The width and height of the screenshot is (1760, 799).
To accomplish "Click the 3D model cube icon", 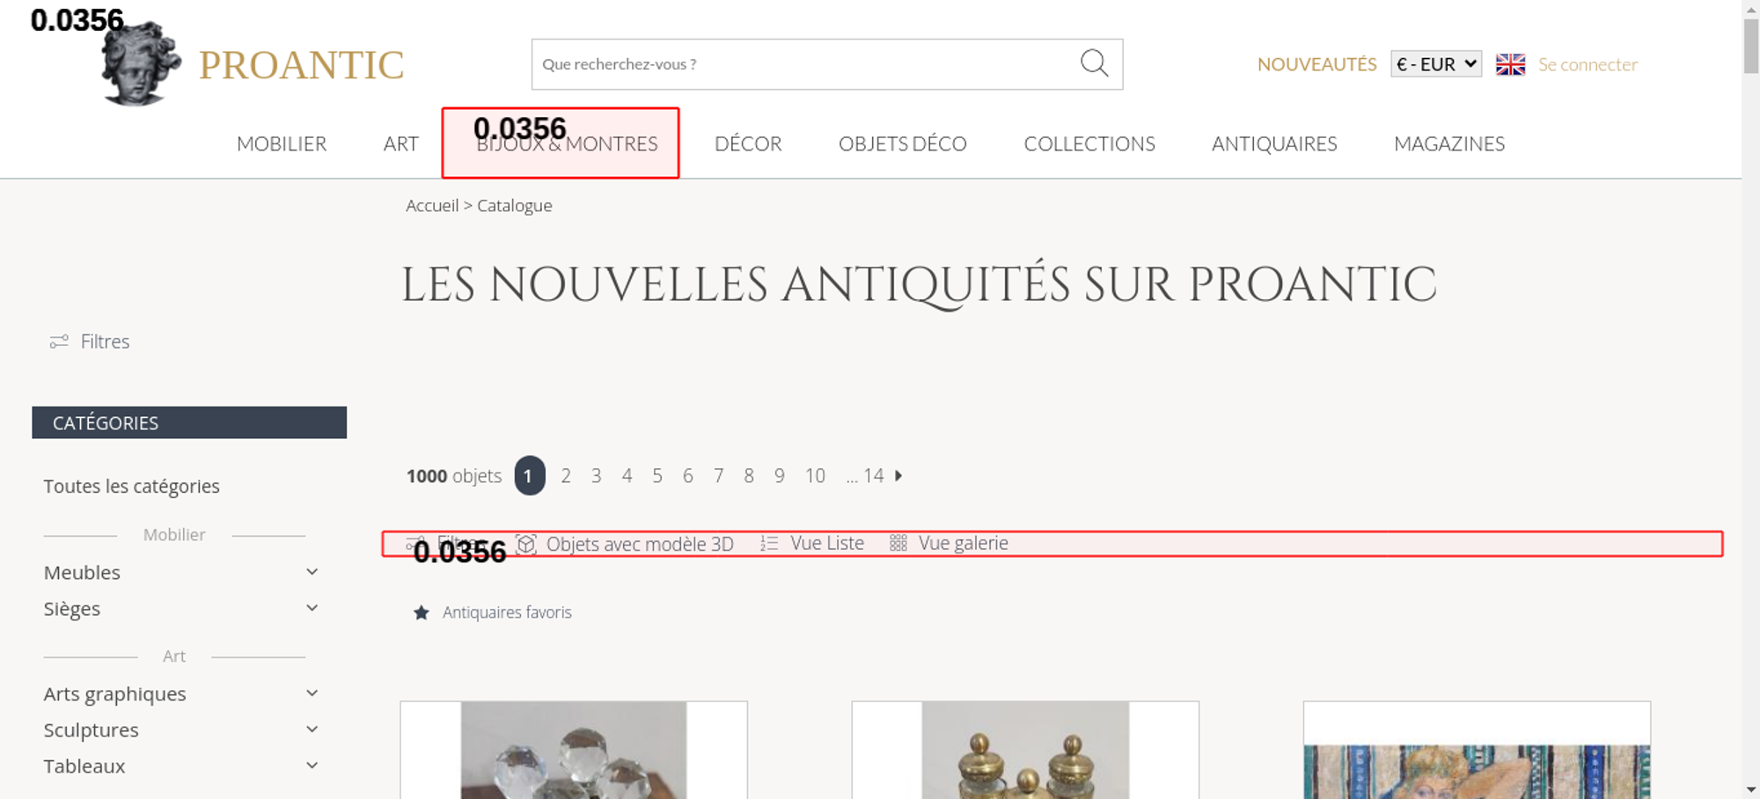I will (526, 544).
